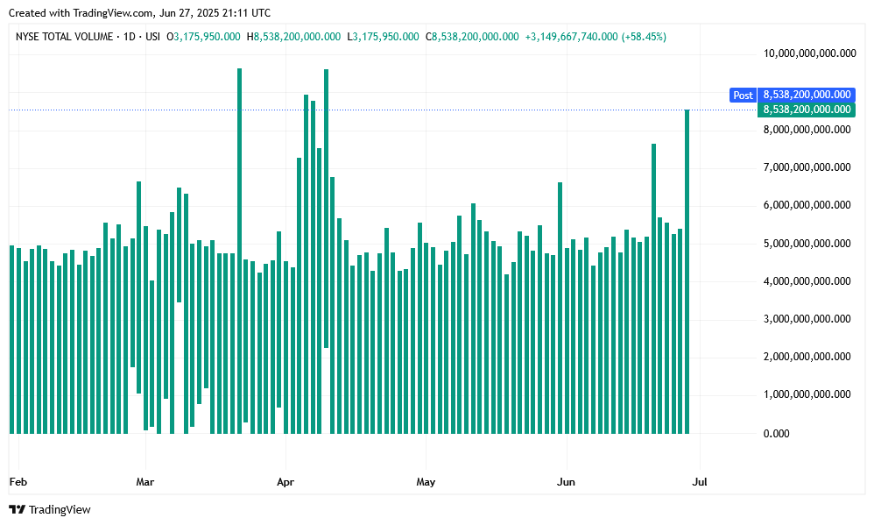Click the Jun time axis label
The height and width of the screenshot is (525, 874).
566,482
